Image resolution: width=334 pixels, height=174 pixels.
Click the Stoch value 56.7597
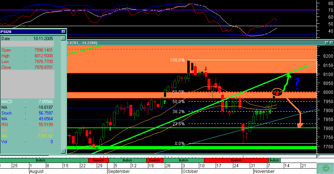[46, 113]
